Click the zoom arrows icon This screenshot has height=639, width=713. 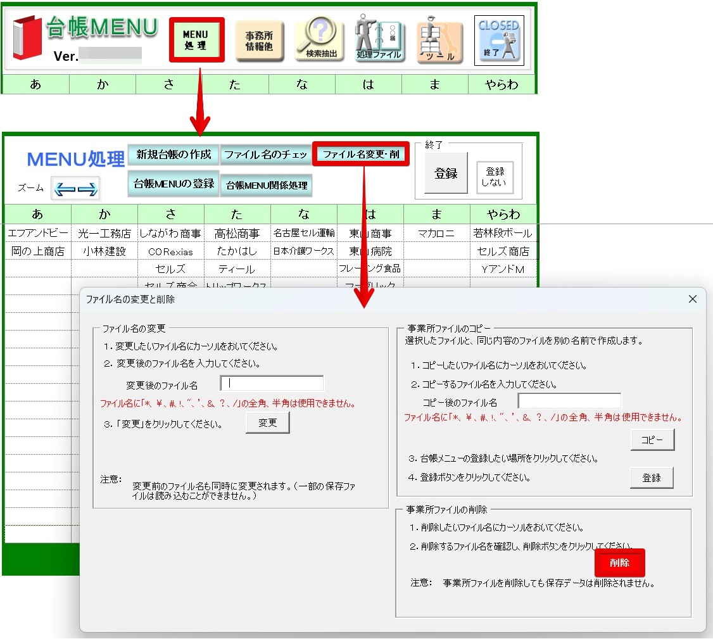pyautogui.click(x=75, y=189)
